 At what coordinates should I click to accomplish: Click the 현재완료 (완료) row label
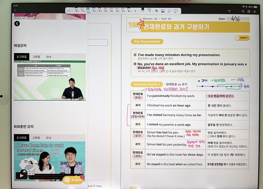coord(138,96)
